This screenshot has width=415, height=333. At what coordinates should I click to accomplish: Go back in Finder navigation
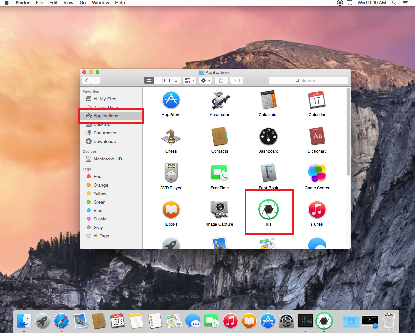tap(86, 80)
